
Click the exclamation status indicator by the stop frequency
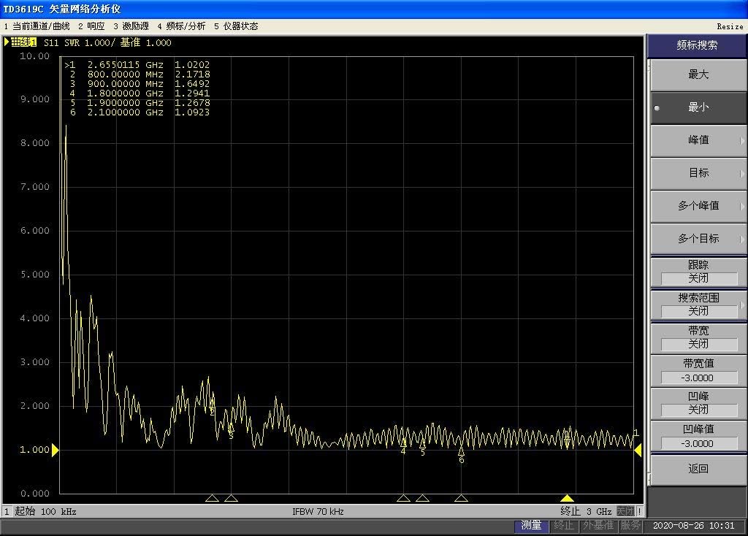[x=640, y=511]
